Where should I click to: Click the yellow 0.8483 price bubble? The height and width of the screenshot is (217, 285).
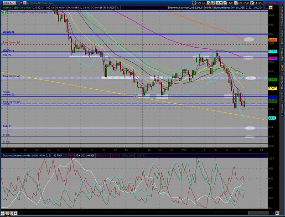point(273,88)
